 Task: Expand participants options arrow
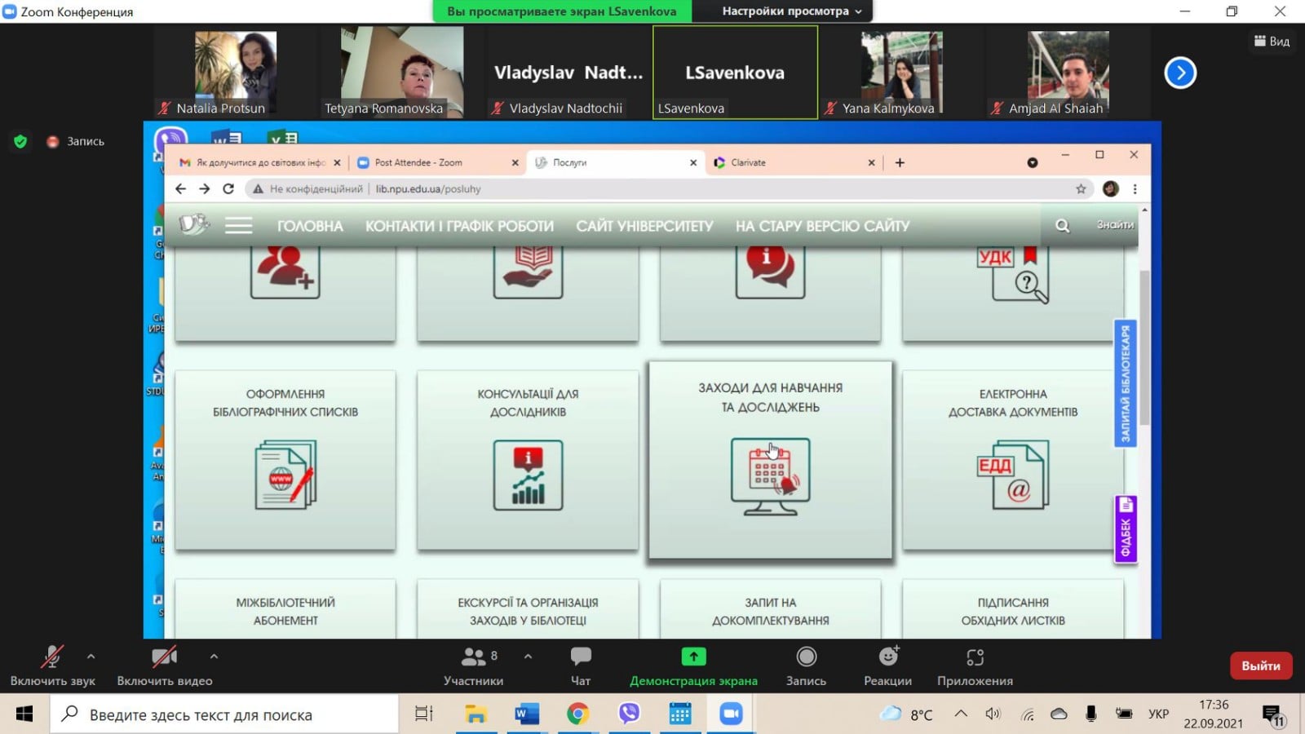tap(528, 656)
